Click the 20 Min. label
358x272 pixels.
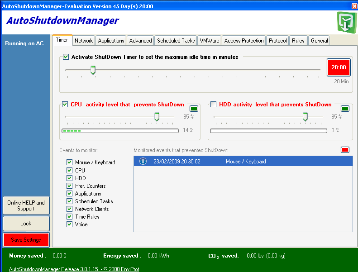342,81
